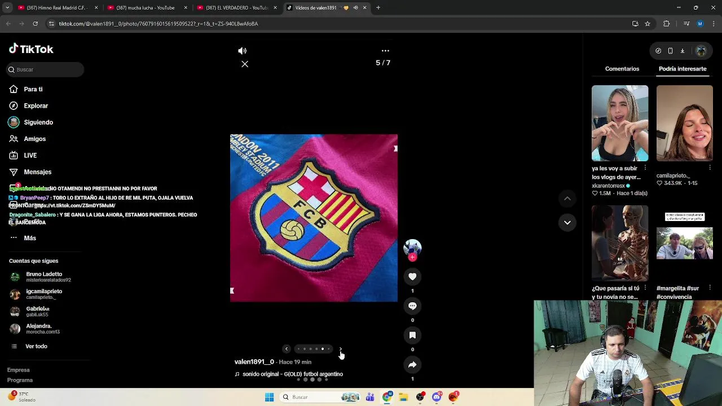Open camilaprieto._ suggested video thumbnail
722x406 pixels.
[x=684, y=123]
